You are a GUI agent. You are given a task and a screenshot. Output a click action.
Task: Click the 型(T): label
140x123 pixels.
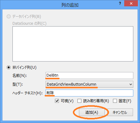click(18, 84)
